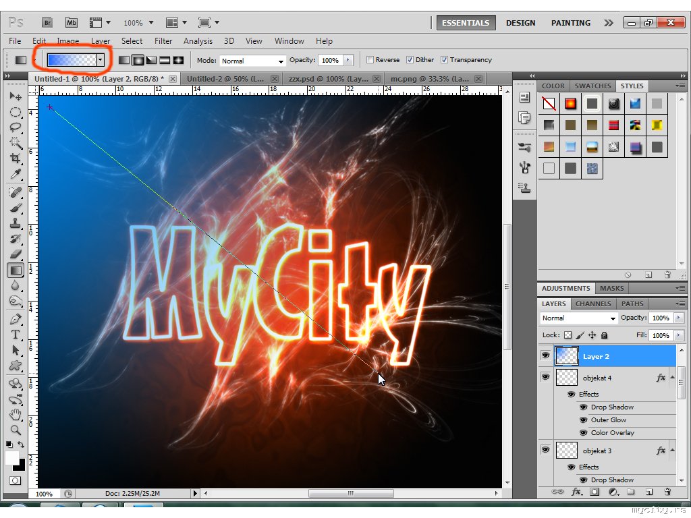Viewport: 691px width, 518px height.
Task: Click the lock all icon in Layers
Action: click(x=604, y=335)
